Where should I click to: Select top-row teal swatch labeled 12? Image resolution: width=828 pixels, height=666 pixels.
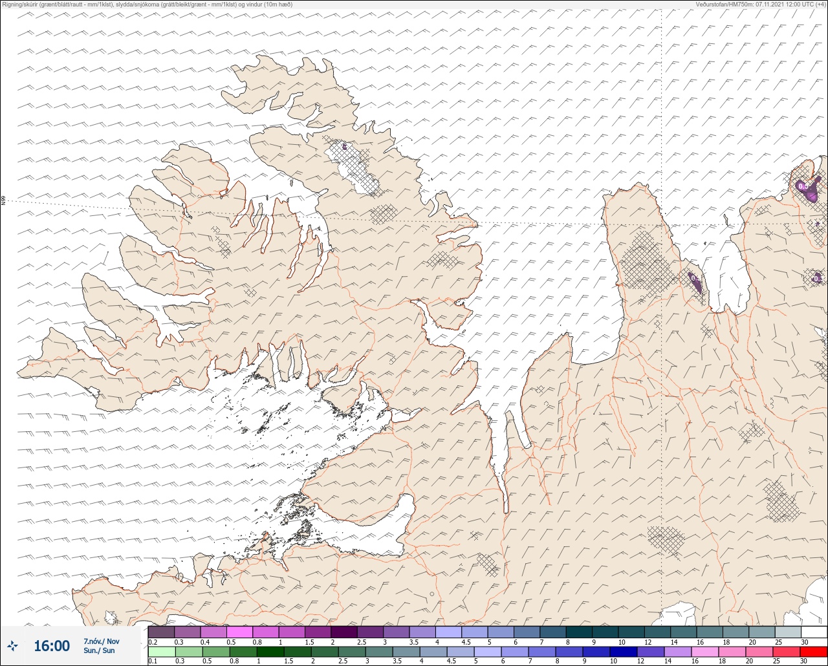click(657, 632)
